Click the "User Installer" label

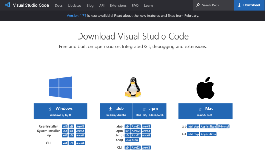point(49,126)
